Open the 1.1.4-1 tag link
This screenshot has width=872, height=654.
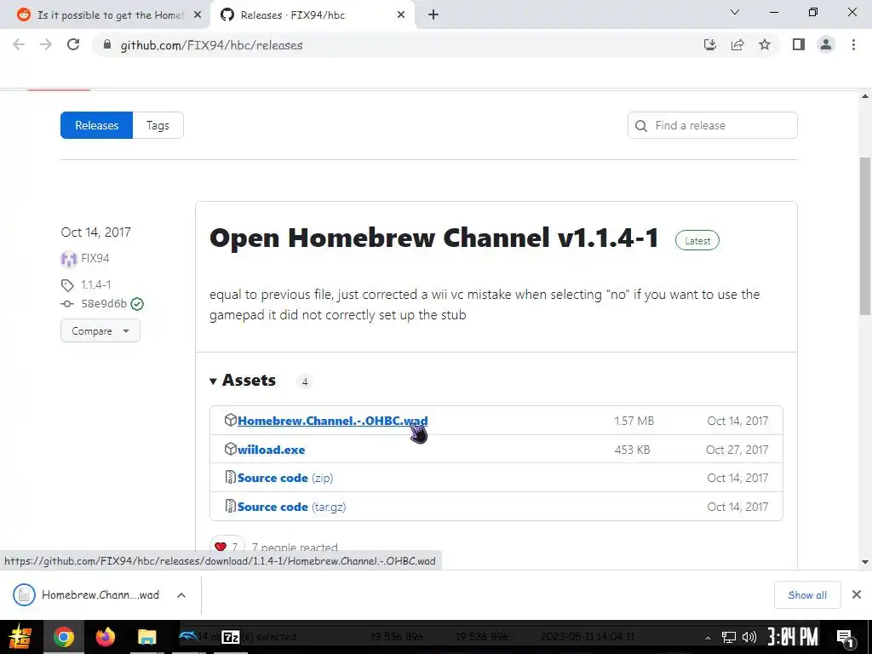[95, 284]
